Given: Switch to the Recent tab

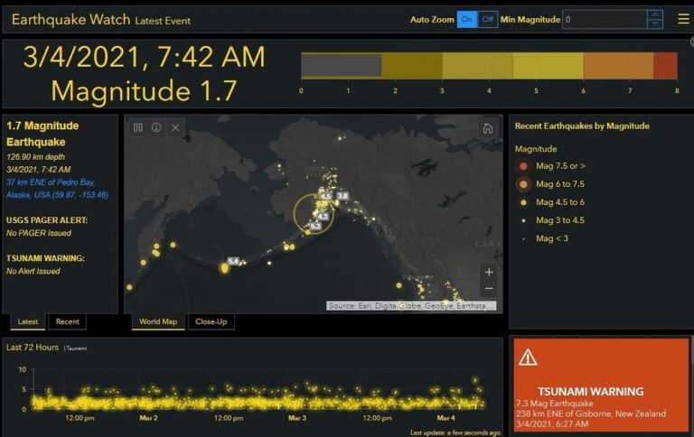Looking at the screenshot, I should coord(67,321).
